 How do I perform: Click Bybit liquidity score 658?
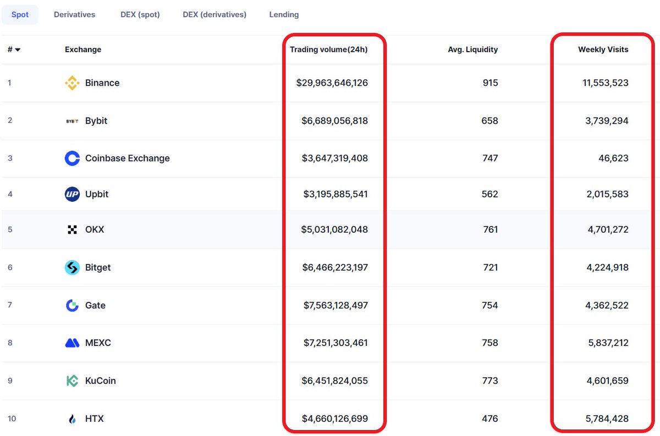point(490,121)
